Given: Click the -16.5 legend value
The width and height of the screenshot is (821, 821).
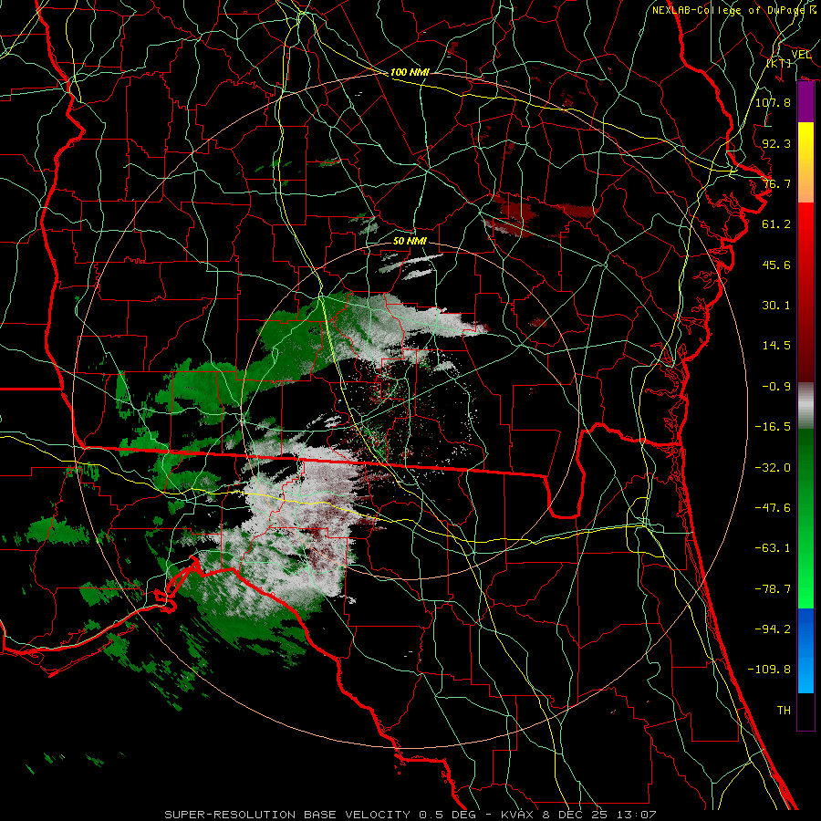Looking at the screenshot, I should click(773, 427).
